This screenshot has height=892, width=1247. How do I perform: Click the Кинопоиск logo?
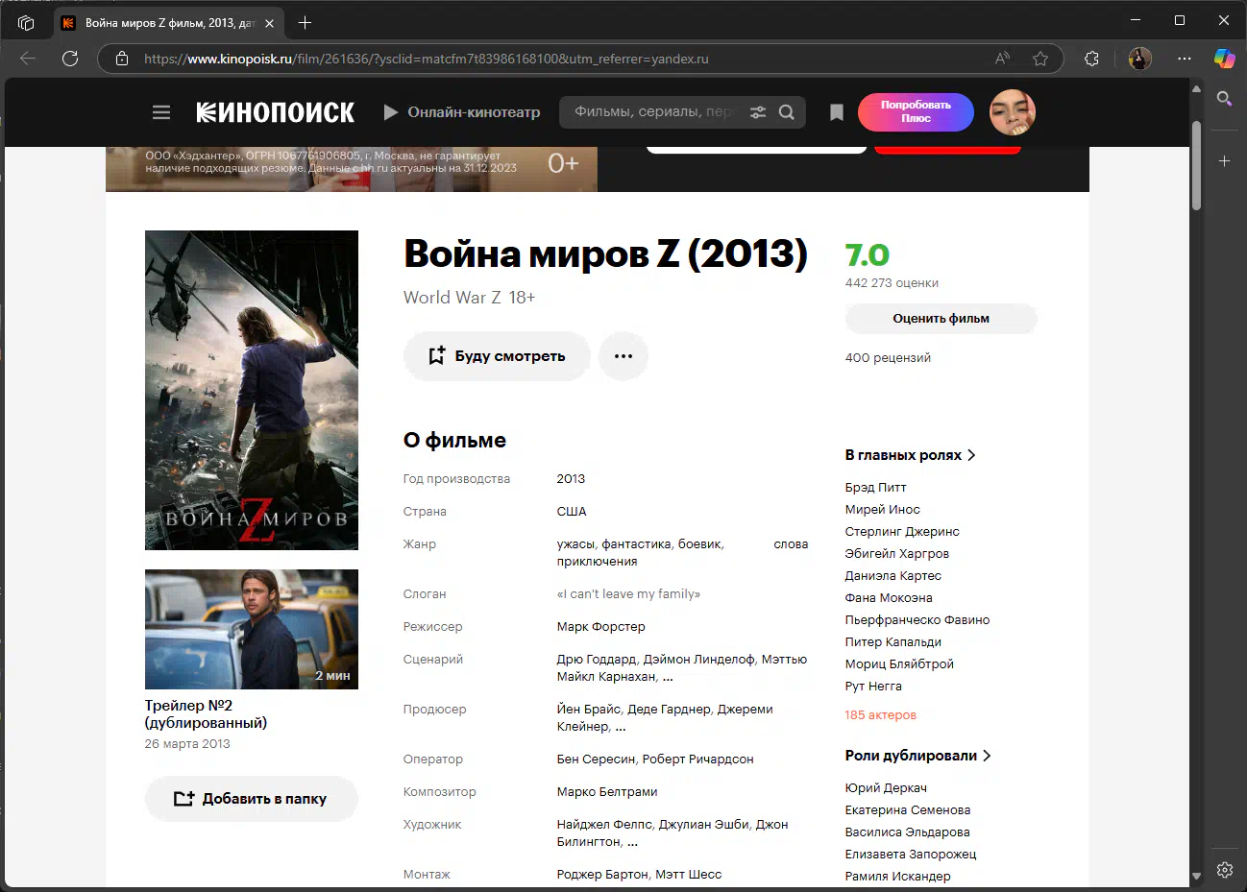[276, 112]
